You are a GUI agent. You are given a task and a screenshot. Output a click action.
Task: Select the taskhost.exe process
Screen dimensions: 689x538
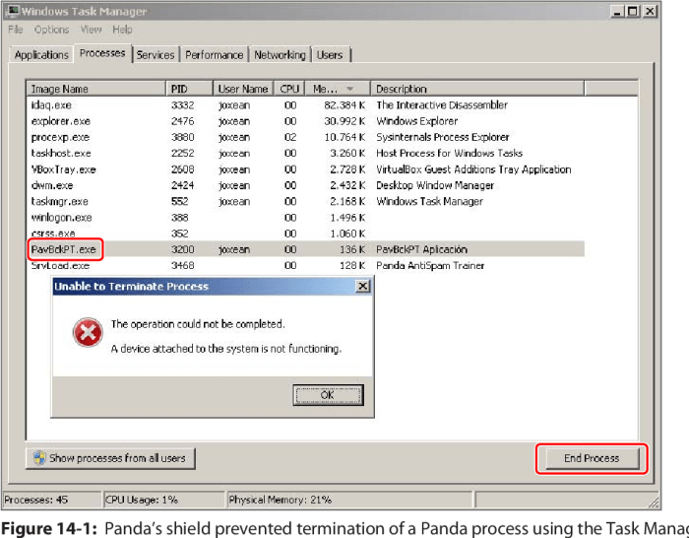(x=305, y=153)
